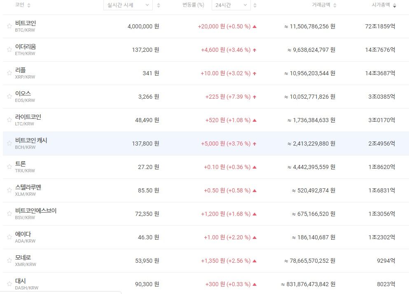Click the star icon for BCH/KRW

click(9, 144)
